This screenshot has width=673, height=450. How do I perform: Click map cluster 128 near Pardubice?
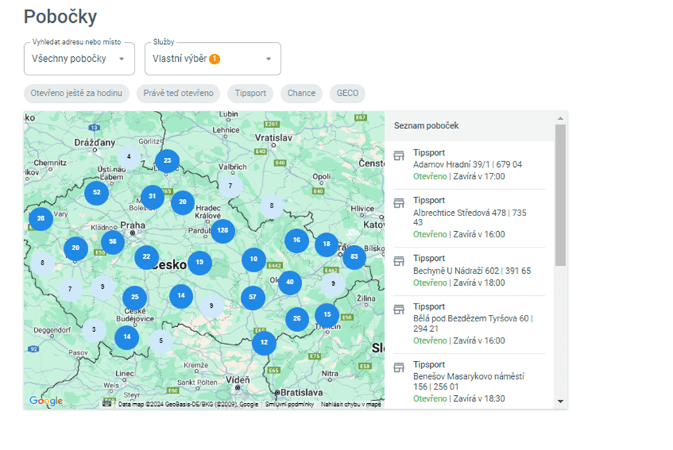pyautogui.click(x=223, y=230)
